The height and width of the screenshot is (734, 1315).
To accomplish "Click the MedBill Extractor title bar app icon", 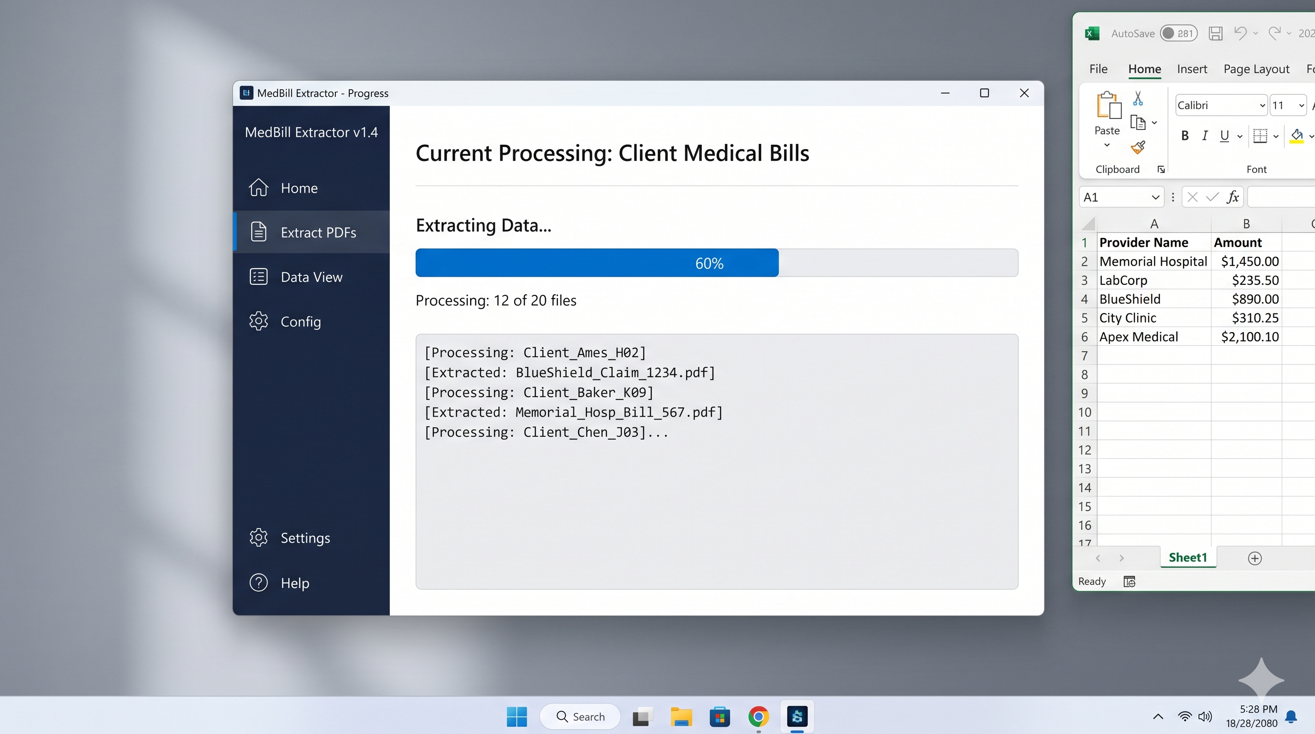I will [247, 93].
